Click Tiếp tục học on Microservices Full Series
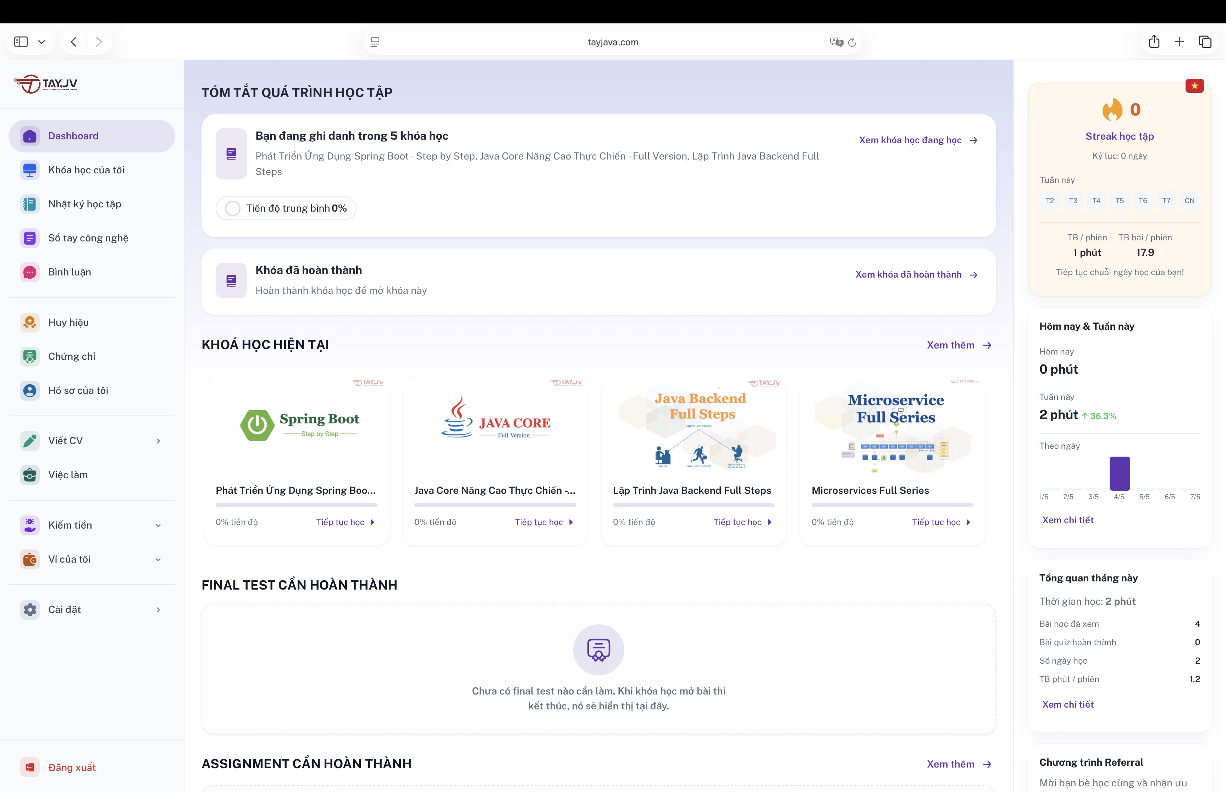 coord(941,522)
